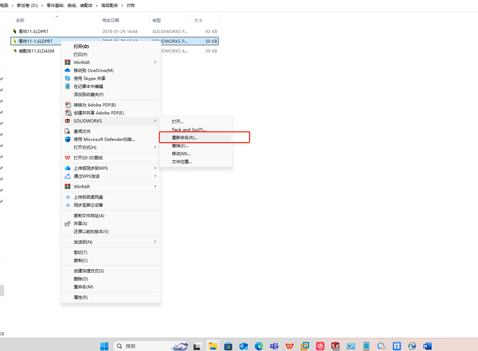Image resolution: width=478 pixels, height=351 pixels.
Task: Open File Explorer from the taskbar
Action: (213, 346)
